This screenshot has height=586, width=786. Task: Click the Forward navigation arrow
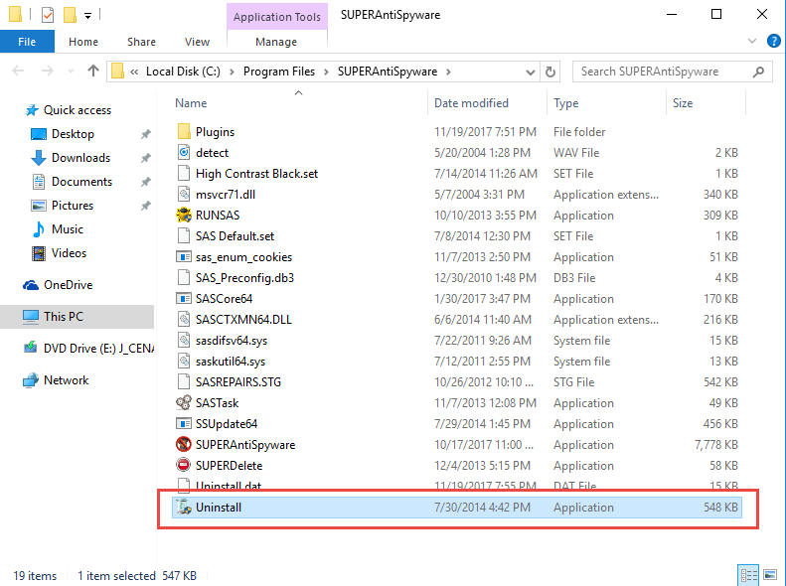pyautogui.click(x=47, y=72)
